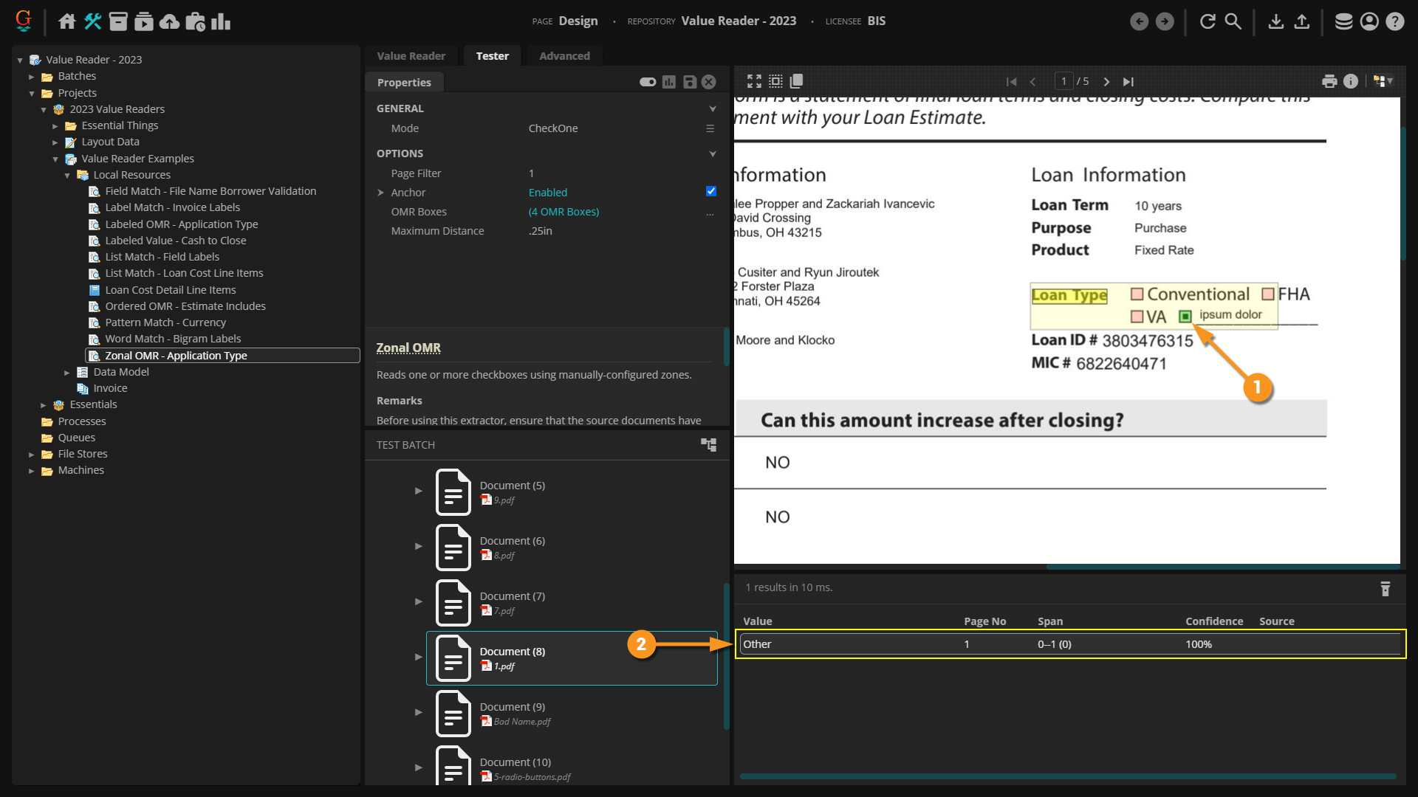The width and height of the screenshot is (1418, 797).
Task: Go to the last page of the document
Action: [x=1128, y=82]
